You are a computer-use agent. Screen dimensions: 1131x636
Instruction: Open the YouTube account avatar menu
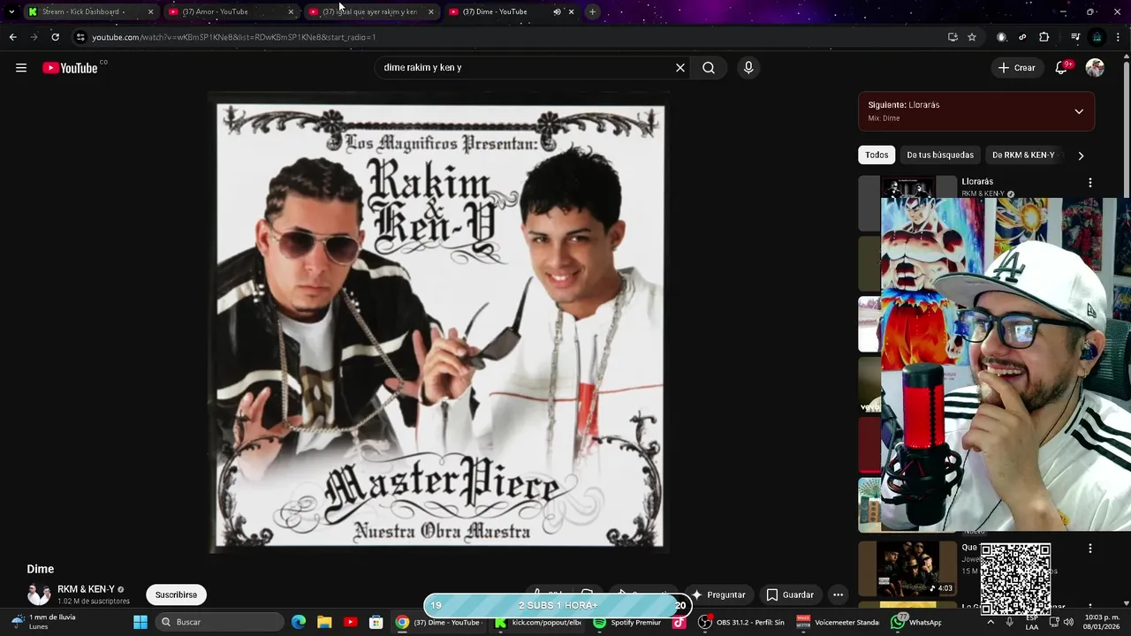coord(1095,68)
